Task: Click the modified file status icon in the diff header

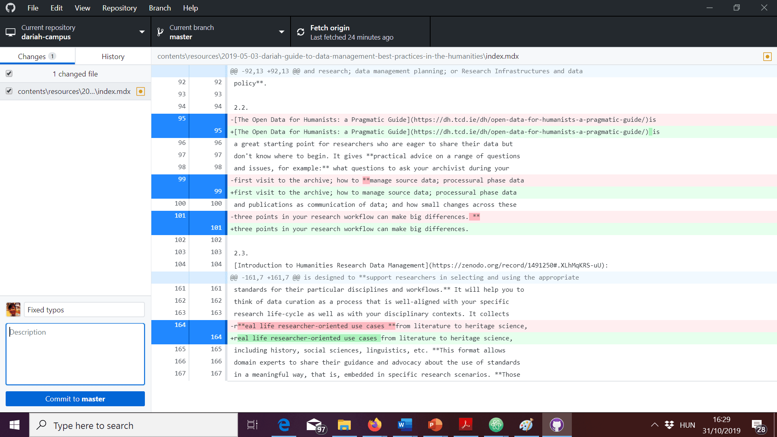Action: coord(767,57)
